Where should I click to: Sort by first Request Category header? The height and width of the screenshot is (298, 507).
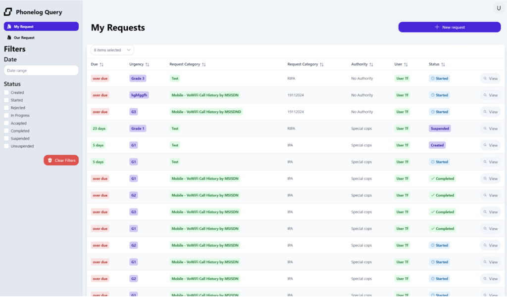click(x=203, y=65)
